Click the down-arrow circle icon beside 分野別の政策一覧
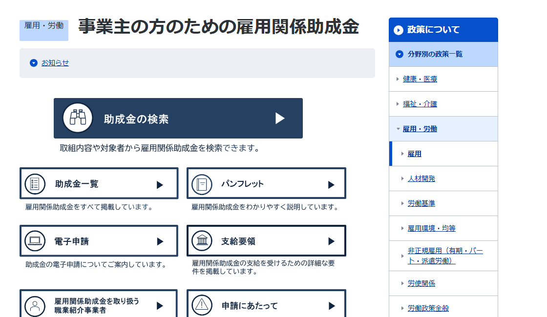 click(400, 54)
